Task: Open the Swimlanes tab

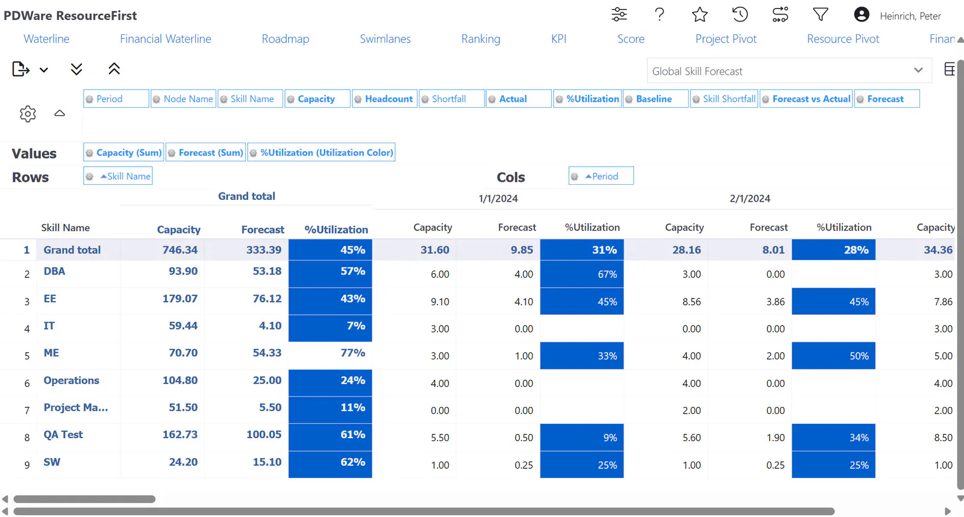Action: click(386, 39)
